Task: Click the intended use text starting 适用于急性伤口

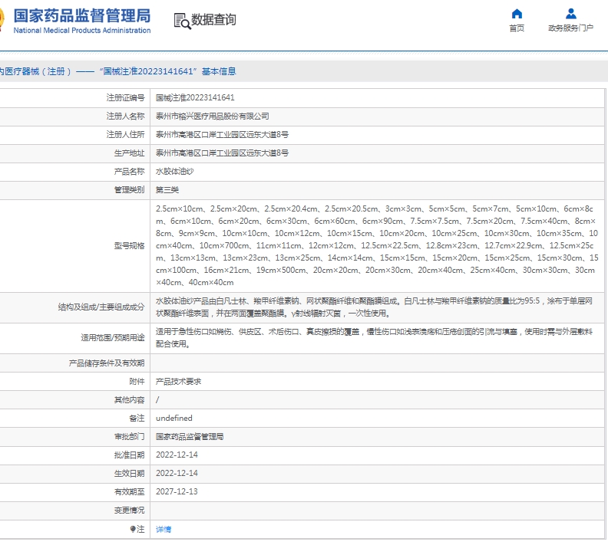Action: point(374,337)
